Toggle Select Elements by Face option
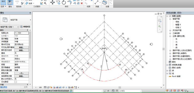194x93 pixels. click(x=178, y=91)
